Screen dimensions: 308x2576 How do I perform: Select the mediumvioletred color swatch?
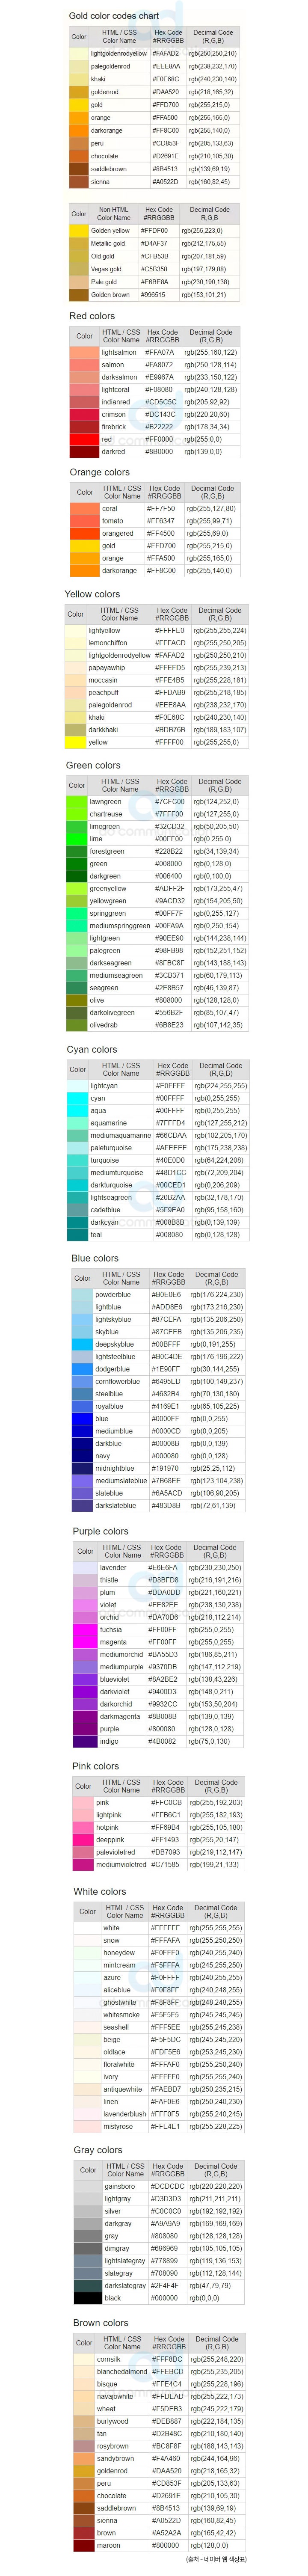83,1864
